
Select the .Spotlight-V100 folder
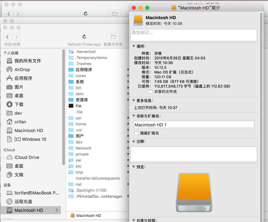(x=87, y=190)
